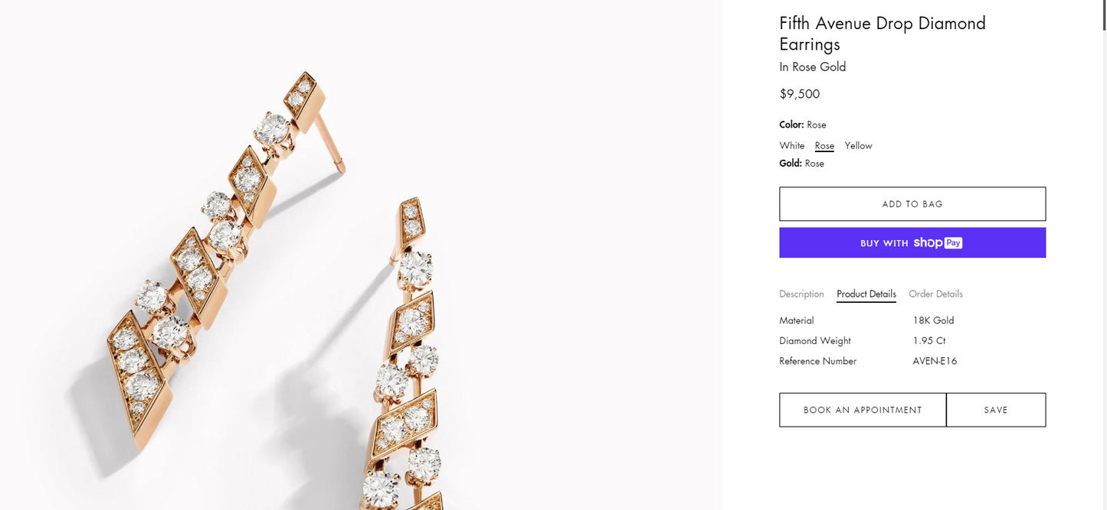Image resolution: width=1107 pixels, height=510 pixels.
Task: Click the Gold: Rose label
Action: (801, 163)
